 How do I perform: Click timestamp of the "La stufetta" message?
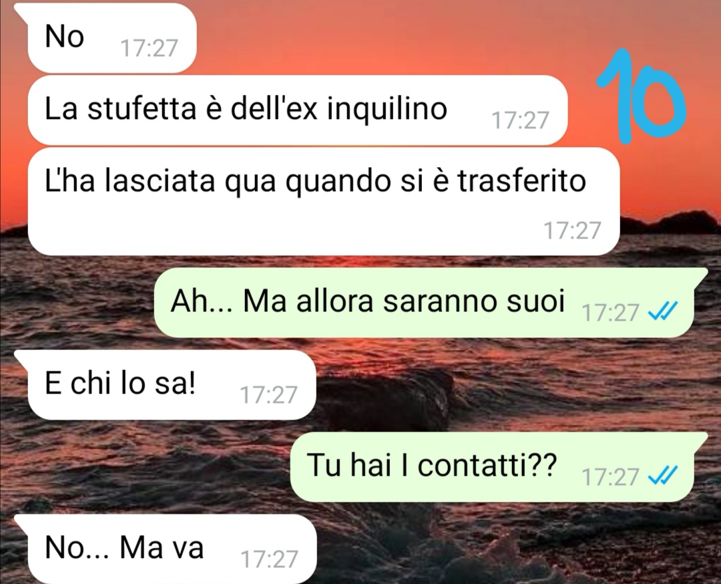pos(520,120)
